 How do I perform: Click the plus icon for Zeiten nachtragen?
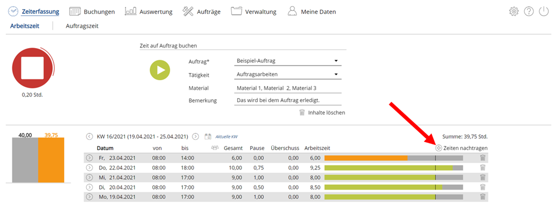pyautogui.click(x=439, y=148)
